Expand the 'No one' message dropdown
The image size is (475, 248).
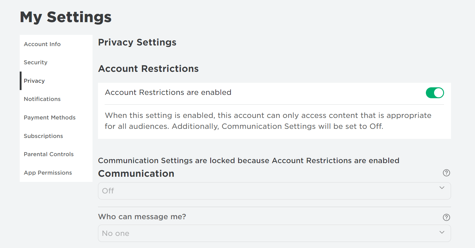267,233
